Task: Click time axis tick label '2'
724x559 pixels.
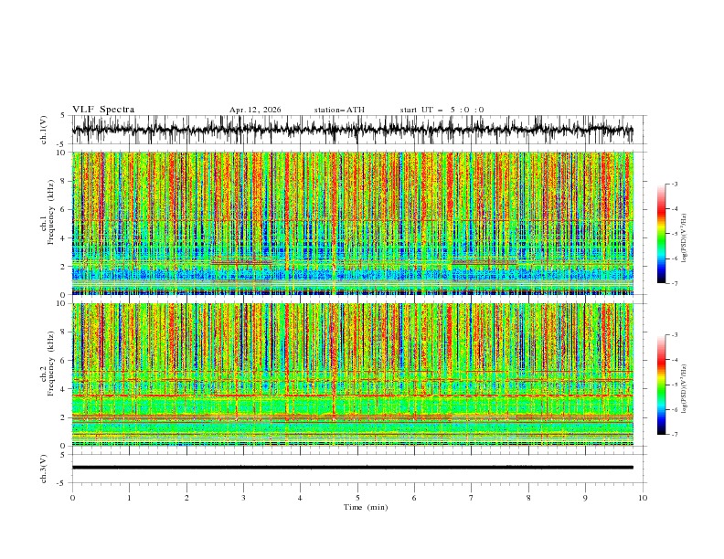Action: [186, 498]
